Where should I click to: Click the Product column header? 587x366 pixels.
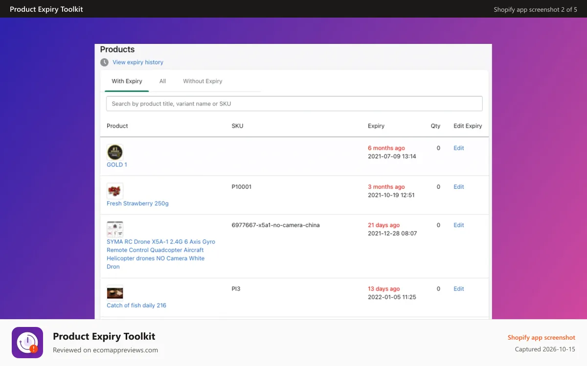pyautogui.click(x=117, y=126)
